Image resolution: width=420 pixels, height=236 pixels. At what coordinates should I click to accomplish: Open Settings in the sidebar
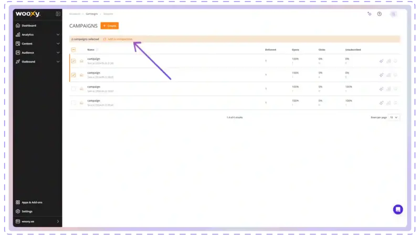27,211
